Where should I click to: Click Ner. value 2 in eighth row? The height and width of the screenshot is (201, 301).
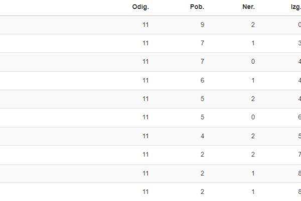tap(253, 154)
